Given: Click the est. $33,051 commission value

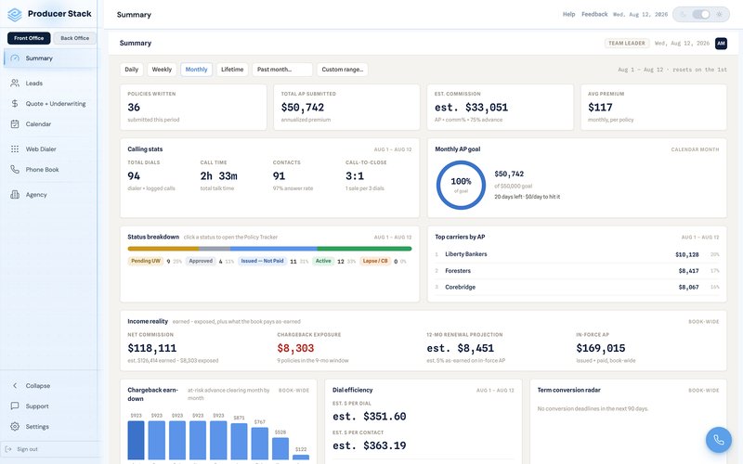Looking at the screenshot, I should click(x=471, y=108).
